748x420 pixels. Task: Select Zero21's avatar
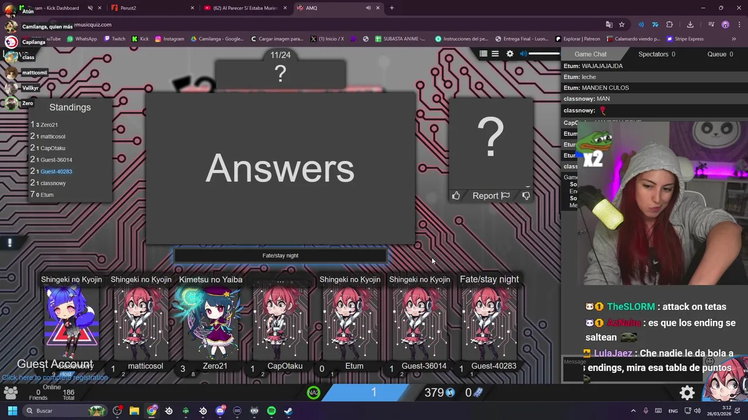coord(210,323)
